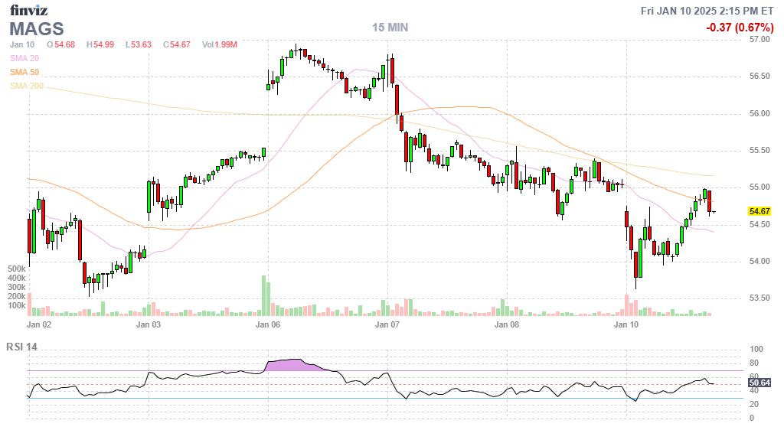Click the MAGS ticker symbol
The height and width of the screenshot is (430, 784).
pyautogui.click(x=37, y=29)
